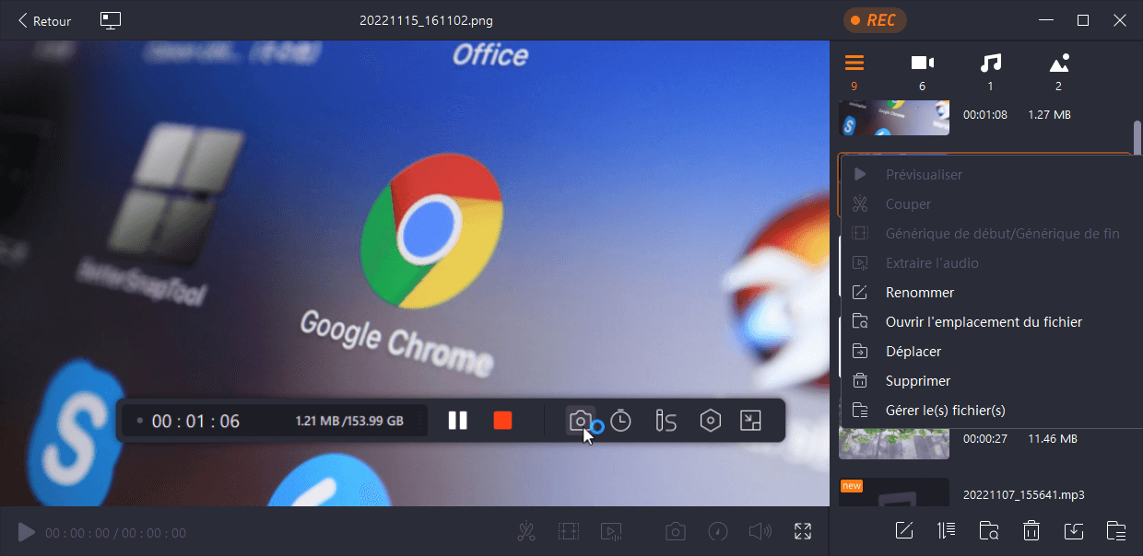The height and width of the screenshot is (556, 1143).
Task: Click the screen monitor icon near Retour
Action: pos(112,20)
